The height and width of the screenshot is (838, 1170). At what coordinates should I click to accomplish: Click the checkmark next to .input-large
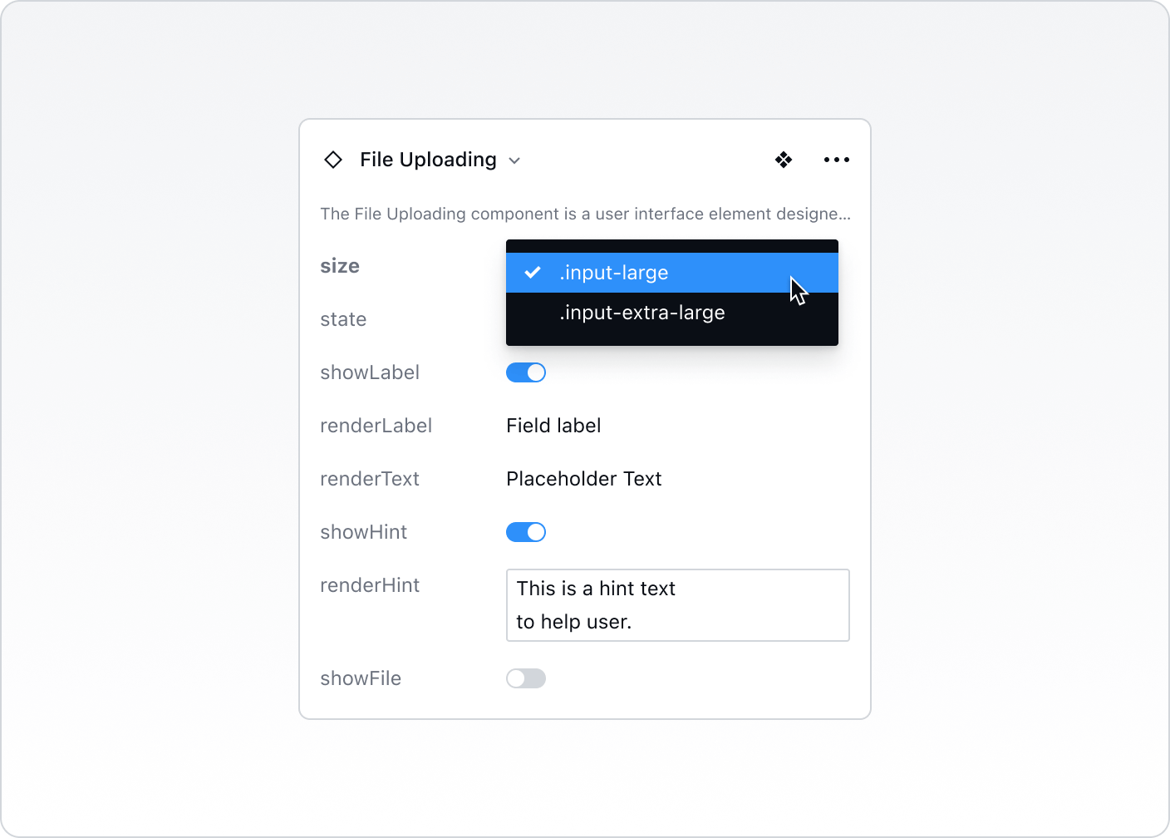[532, 272]
